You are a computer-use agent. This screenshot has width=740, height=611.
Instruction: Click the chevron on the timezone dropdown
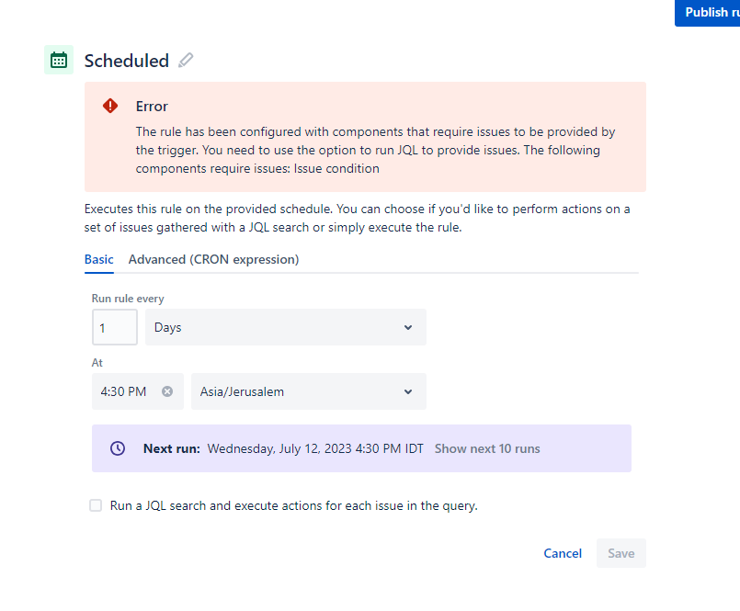pos(407,390)
